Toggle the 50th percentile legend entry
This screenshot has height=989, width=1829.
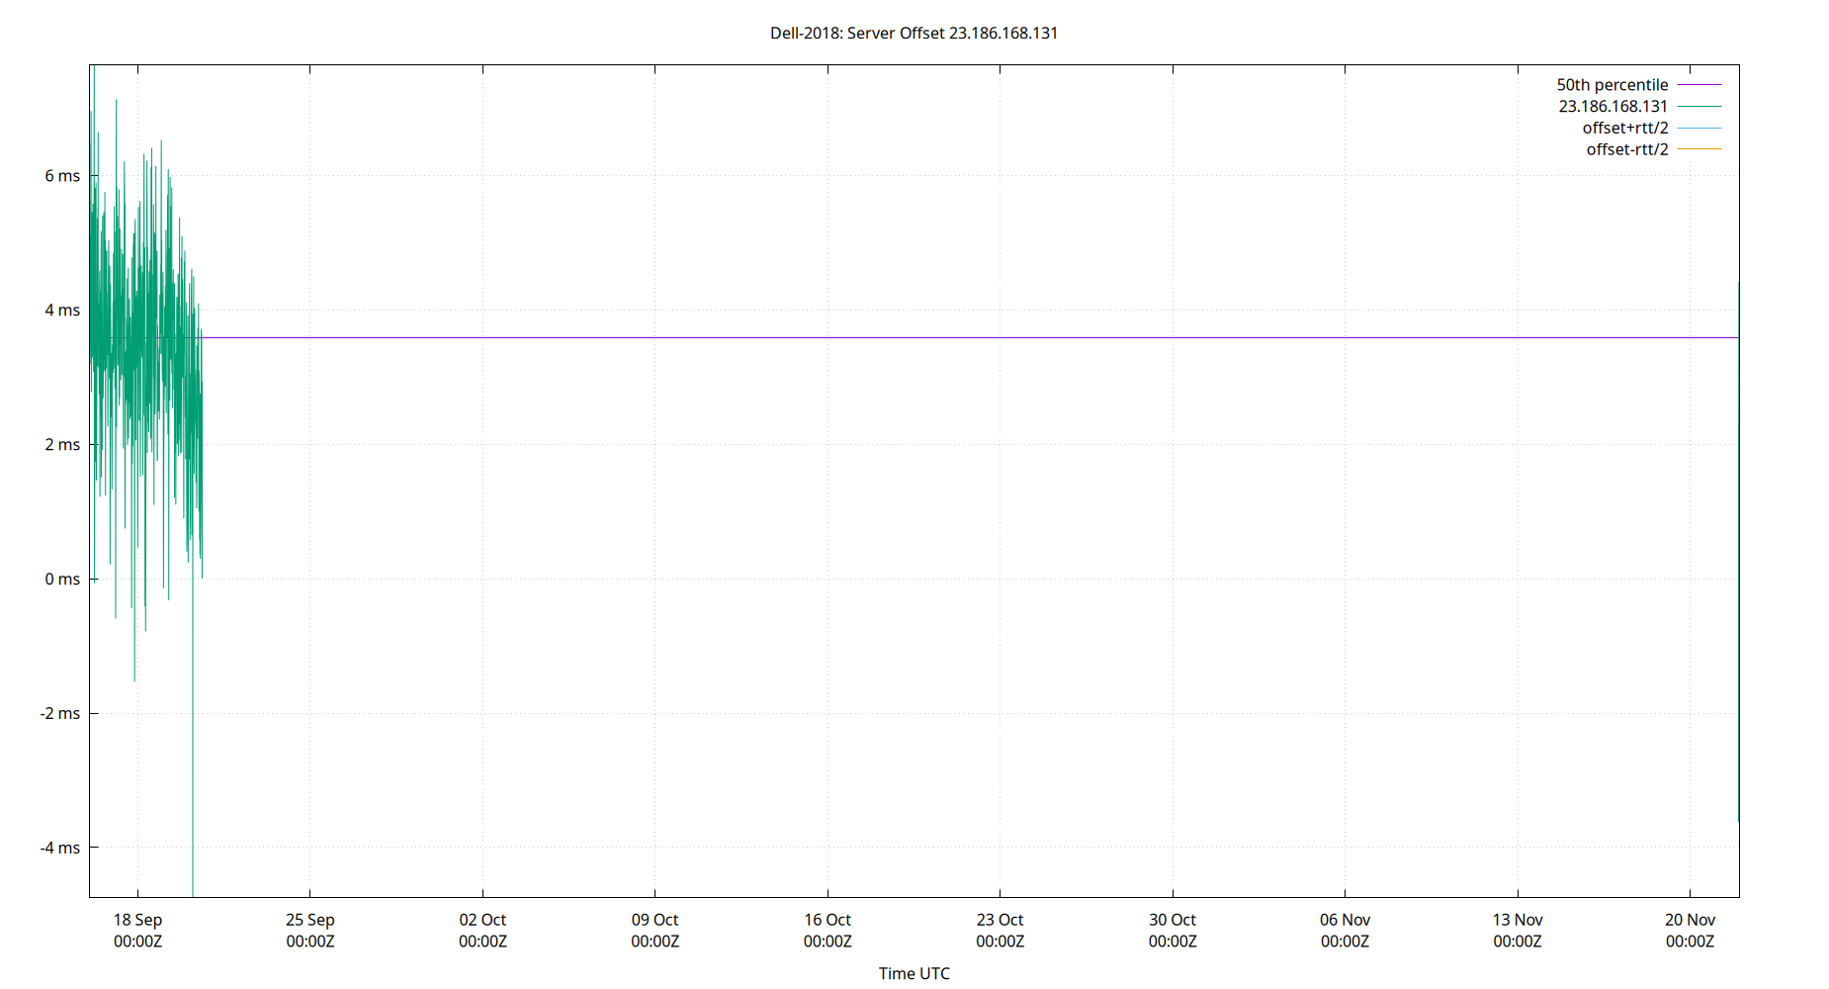1611,84
